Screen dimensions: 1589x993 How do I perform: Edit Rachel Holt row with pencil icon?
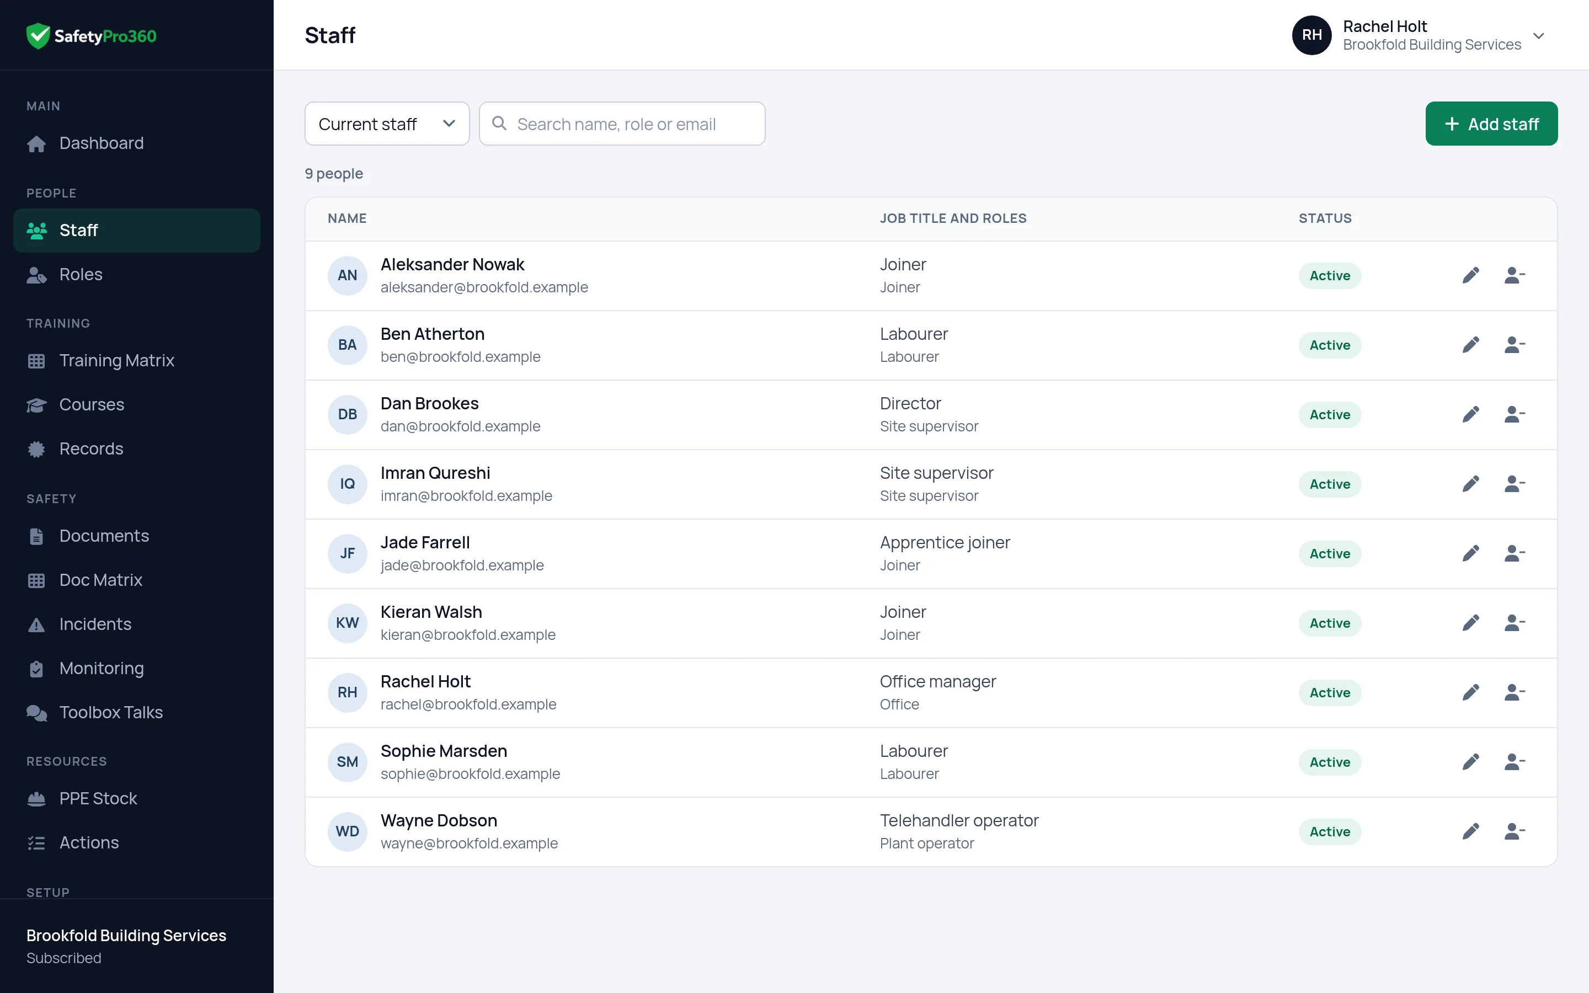click(1471, 692)
